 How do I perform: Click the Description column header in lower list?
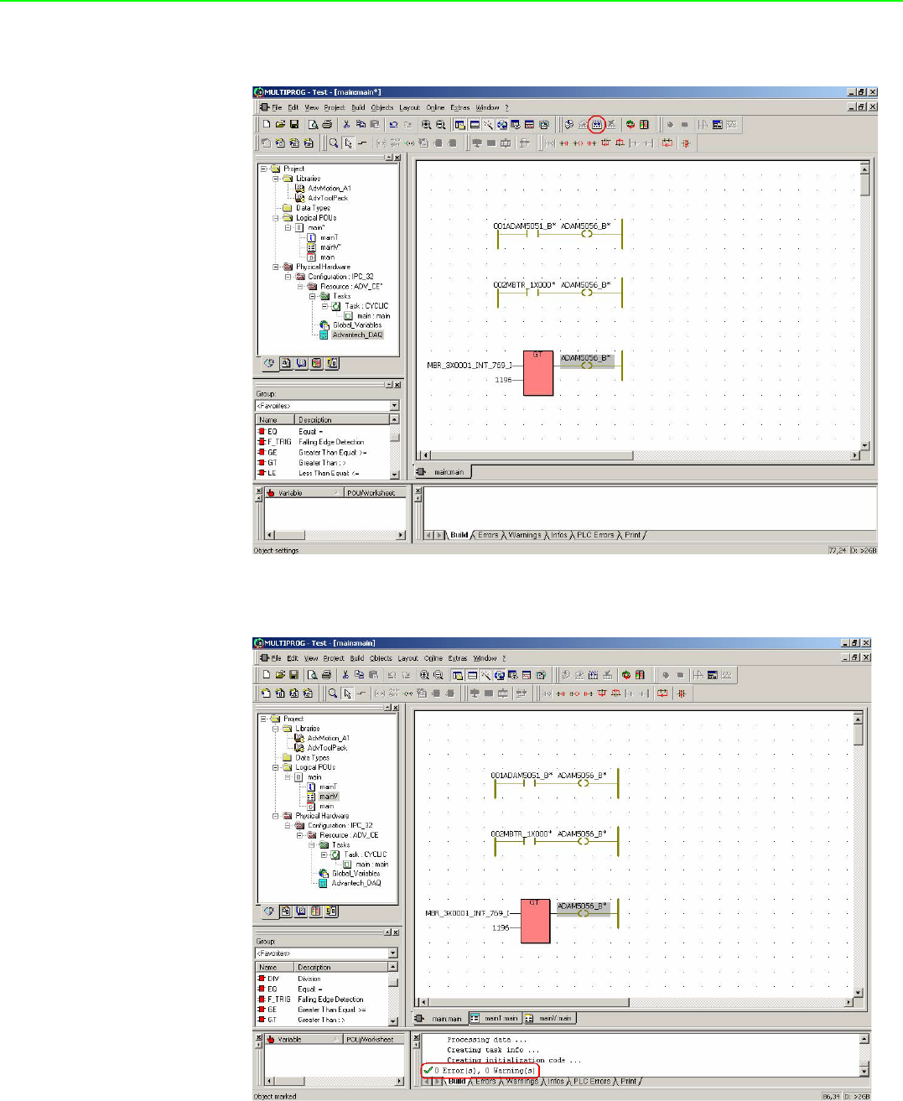314,968
